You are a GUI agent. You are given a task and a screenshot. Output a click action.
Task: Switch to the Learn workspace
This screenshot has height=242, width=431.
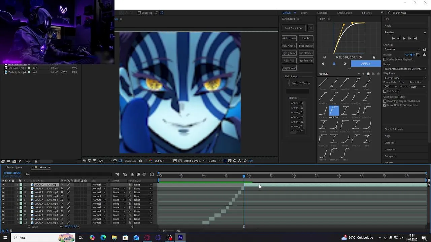[x=304, y=13]
